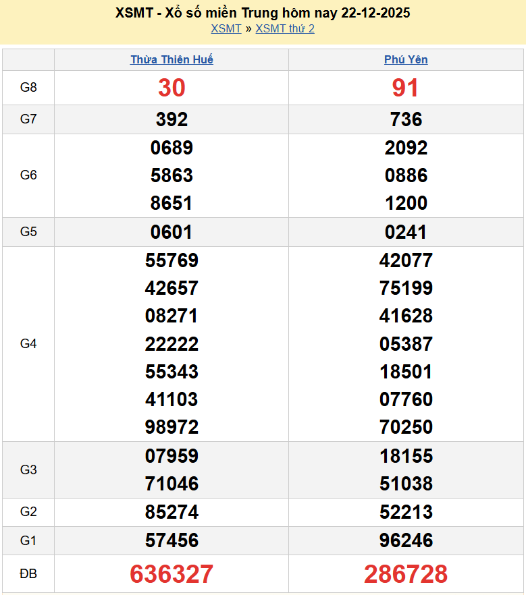Click the XSMT results title heading
This screenshot has height=595, width=526.
[263, 13]
